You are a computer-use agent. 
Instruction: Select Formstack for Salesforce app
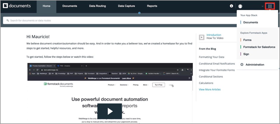coord(259,47)
